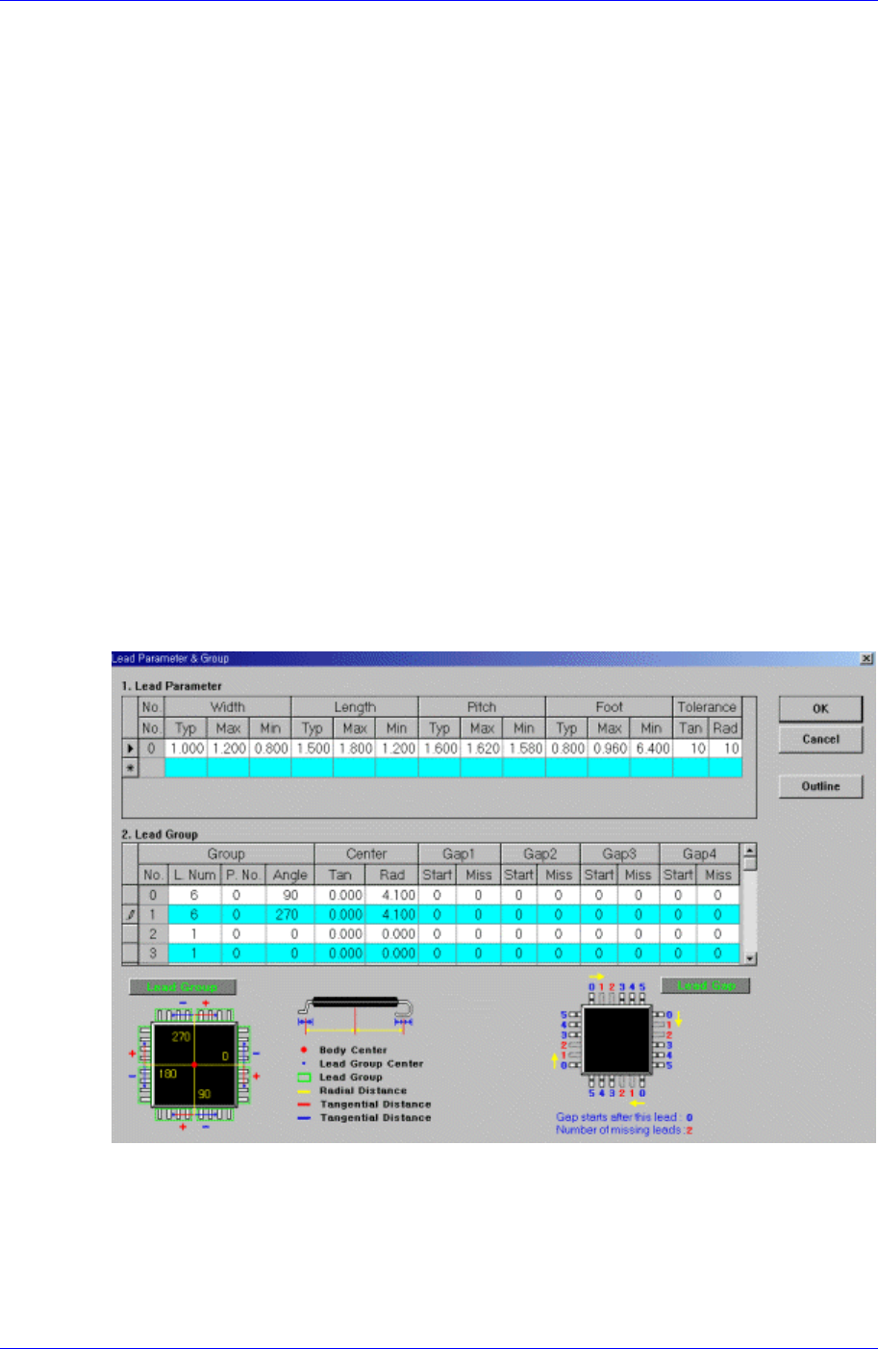
Task: Select the Foot Typ cell in row 0
Action: pyautogui.click(x=566, y=748)
